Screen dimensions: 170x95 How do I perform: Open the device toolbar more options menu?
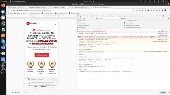(x=75, y=16)
